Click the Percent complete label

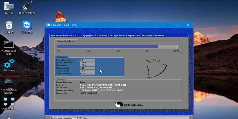(65, 60)
